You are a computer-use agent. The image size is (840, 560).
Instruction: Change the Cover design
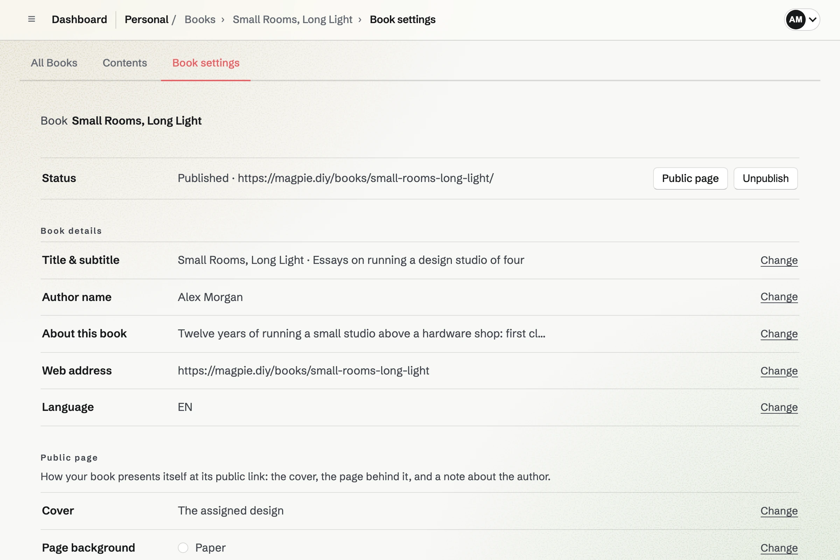[x=779, y=511]
